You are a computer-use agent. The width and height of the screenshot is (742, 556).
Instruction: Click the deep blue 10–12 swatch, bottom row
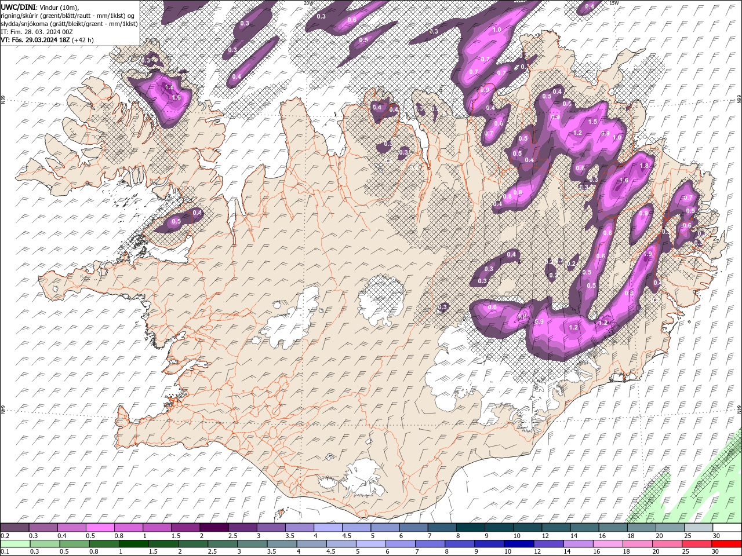(x=519, y=544)
